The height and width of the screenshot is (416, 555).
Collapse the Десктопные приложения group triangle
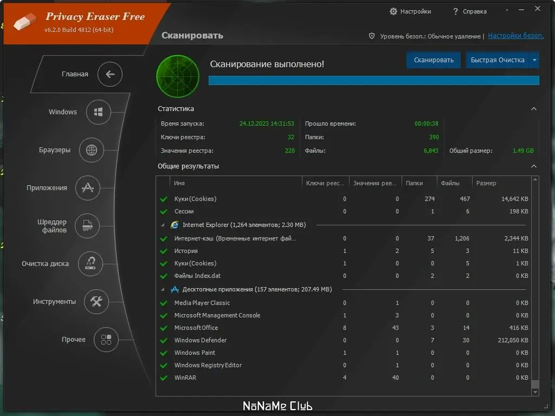[x=163, y=289]
